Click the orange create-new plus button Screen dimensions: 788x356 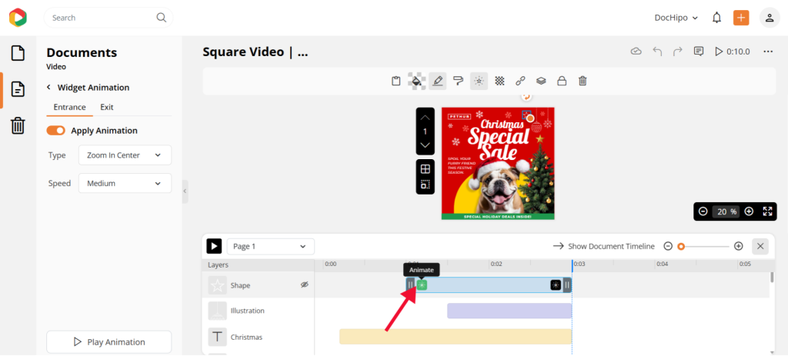pos(741,18)
